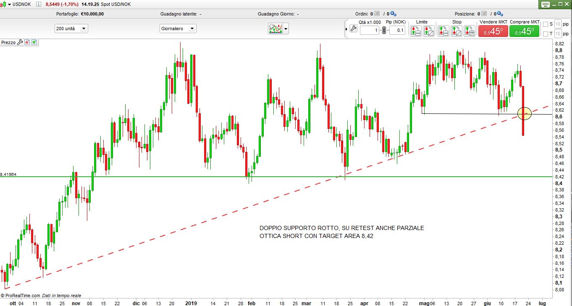Open trading toolbar wrench settings
The width and height of the screenshot is (572, 306).
point(353,29)
